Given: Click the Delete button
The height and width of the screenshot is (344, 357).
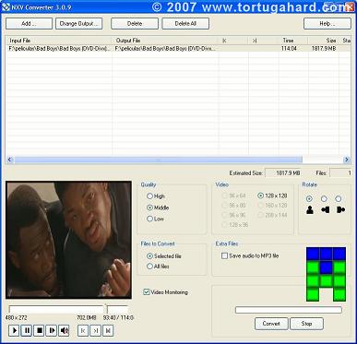Looking at the screenshot, I should coord(135,24).
